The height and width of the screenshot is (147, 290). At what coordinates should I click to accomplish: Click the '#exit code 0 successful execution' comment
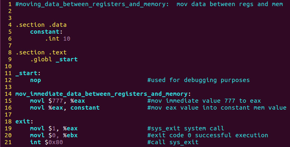(208, 135)
